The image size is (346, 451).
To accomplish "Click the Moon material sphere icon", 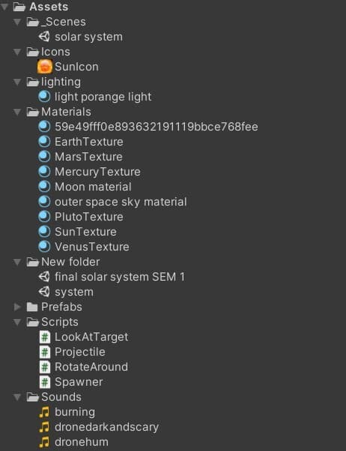I will click(44, 187).
